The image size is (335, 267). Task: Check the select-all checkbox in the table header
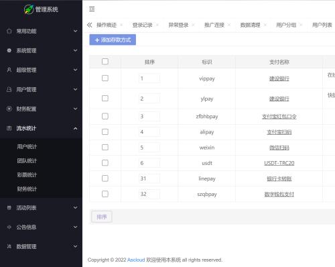pyautogui.click(x=105, y=62)
